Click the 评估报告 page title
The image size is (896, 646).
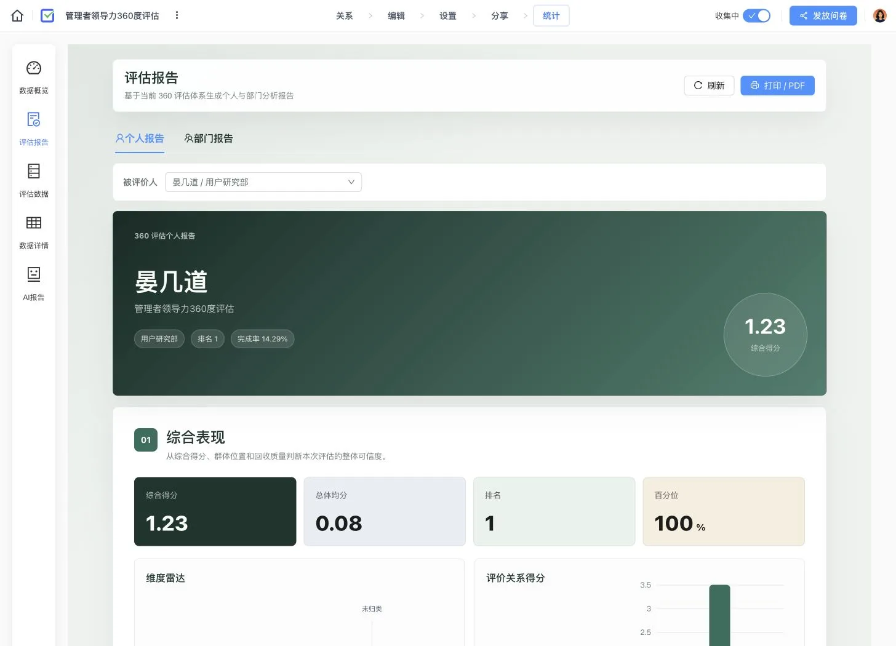tap(151, 78)
